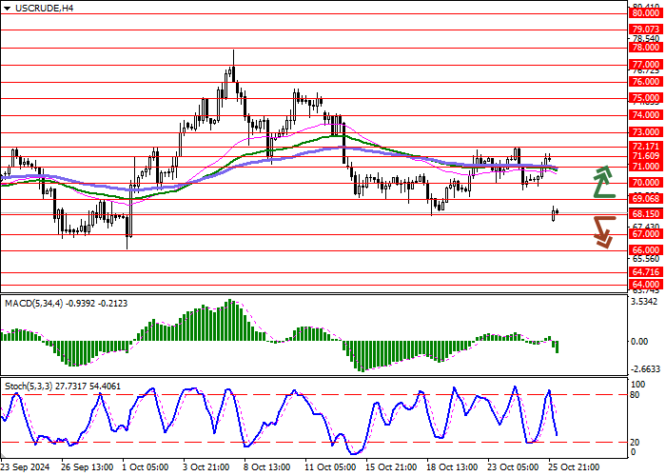Click the 3.5342 MACD scale value
The image size is (666, 476).
coord(645,302)
